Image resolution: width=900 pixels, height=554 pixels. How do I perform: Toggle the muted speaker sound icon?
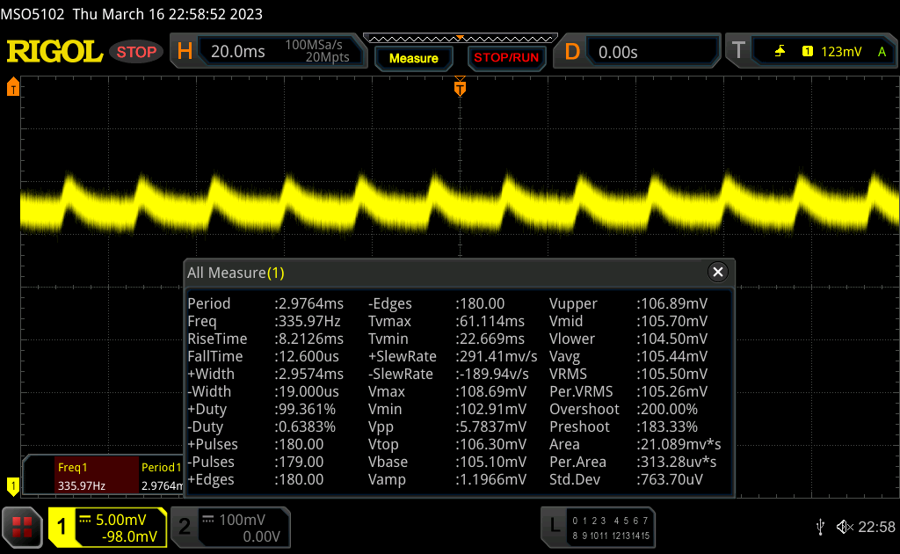844,527
